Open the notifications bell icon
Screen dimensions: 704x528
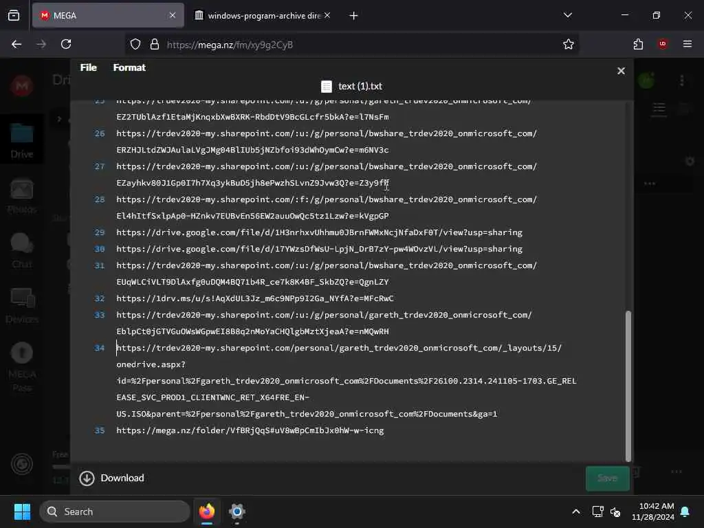click(x=685, y=511)
